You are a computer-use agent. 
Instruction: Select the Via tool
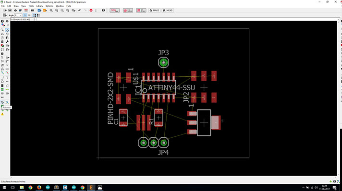pos(2,89)
